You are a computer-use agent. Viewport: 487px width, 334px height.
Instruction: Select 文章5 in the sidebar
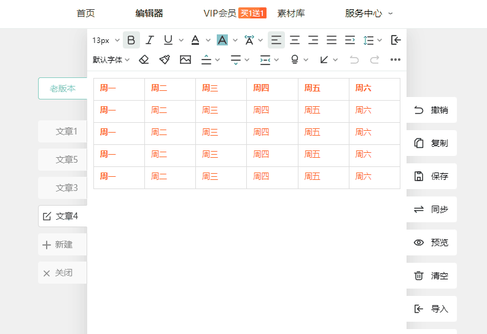(63, 160)
